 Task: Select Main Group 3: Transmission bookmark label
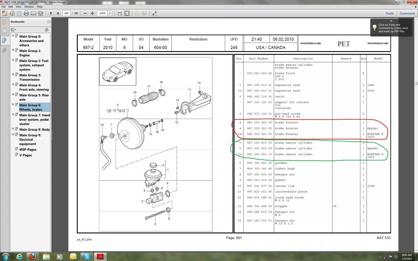point(30,77)
